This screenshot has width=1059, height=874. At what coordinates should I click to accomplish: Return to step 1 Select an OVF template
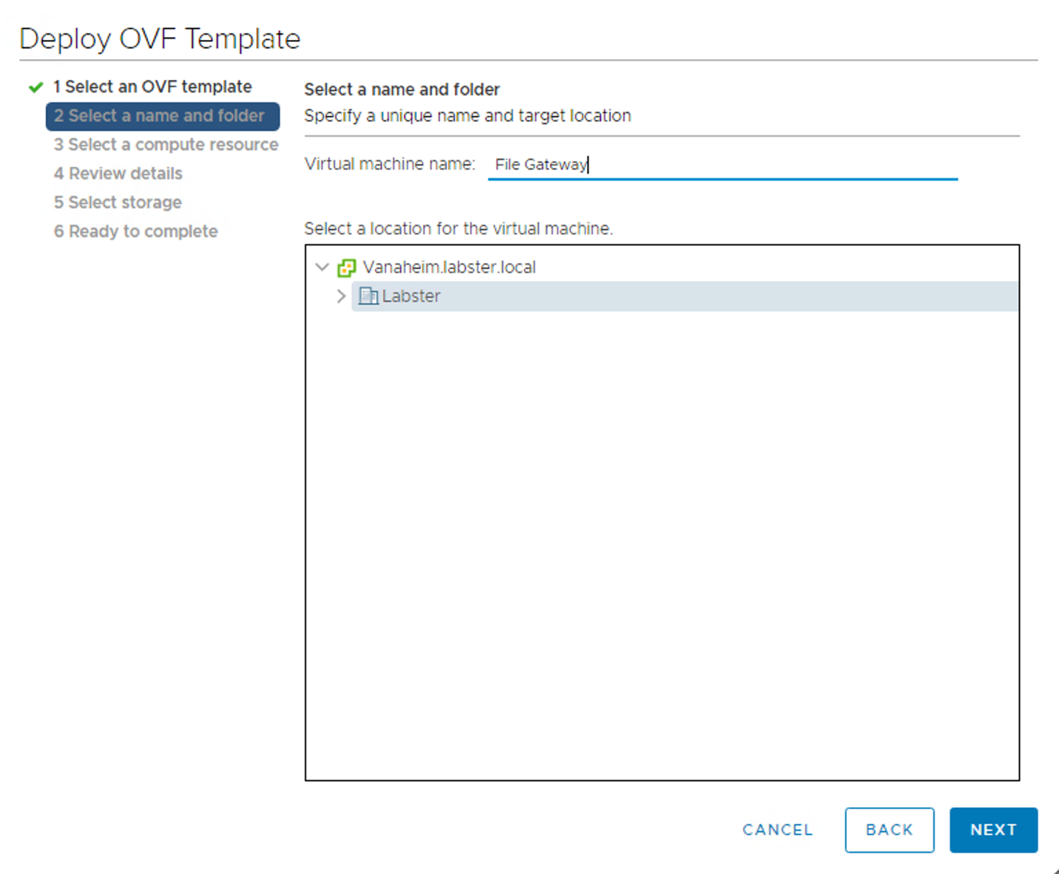click(152, 87)
